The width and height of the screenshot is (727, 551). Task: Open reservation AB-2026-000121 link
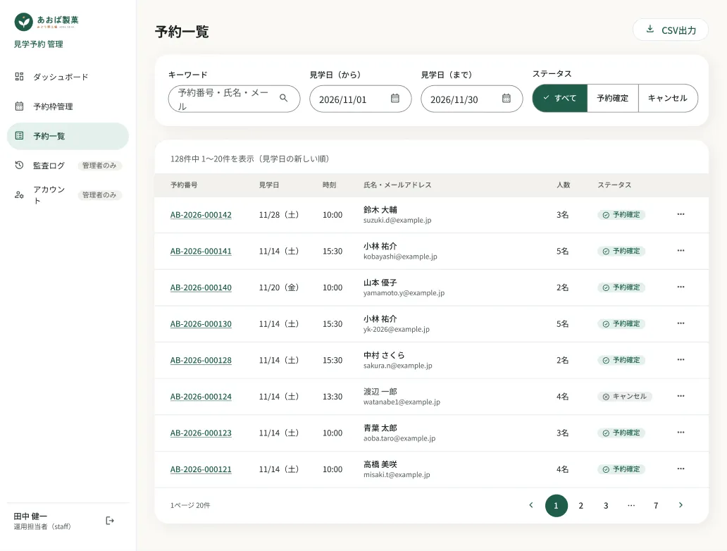[x=201, y=469]
